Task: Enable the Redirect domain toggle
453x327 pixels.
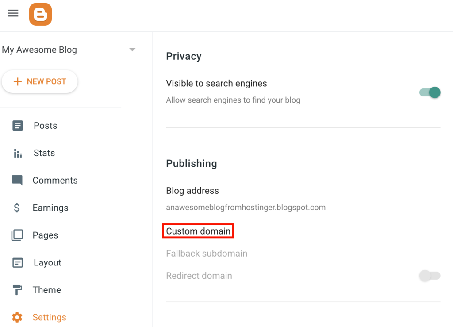Action: pyautogui.click(x=429, y=275)
